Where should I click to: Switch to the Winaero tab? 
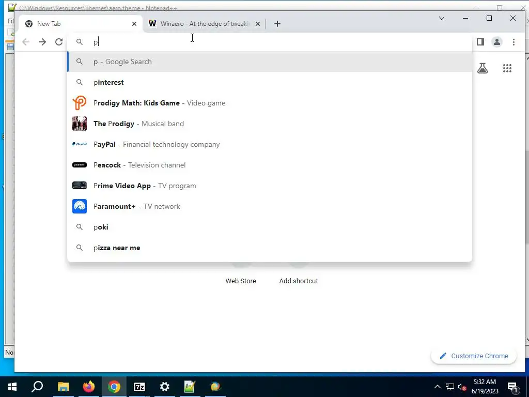click(205, 24)
